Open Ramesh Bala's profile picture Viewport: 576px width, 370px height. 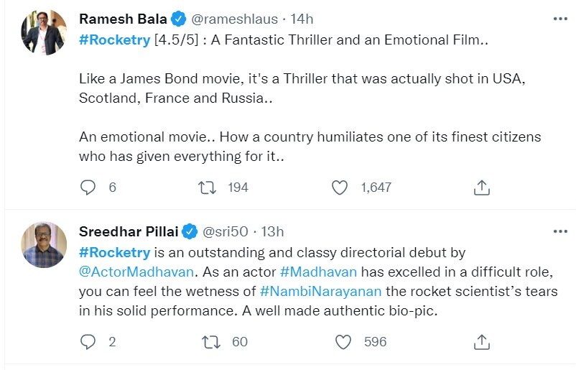pos(44,33)
